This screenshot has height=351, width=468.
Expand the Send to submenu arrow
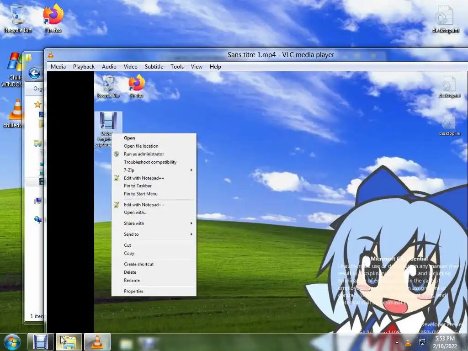(191, 234)
